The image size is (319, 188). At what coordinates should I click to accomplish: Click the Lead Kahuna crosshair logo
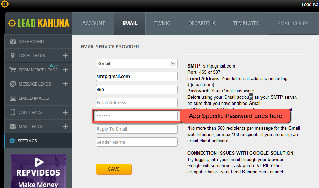tap(12, 23)
